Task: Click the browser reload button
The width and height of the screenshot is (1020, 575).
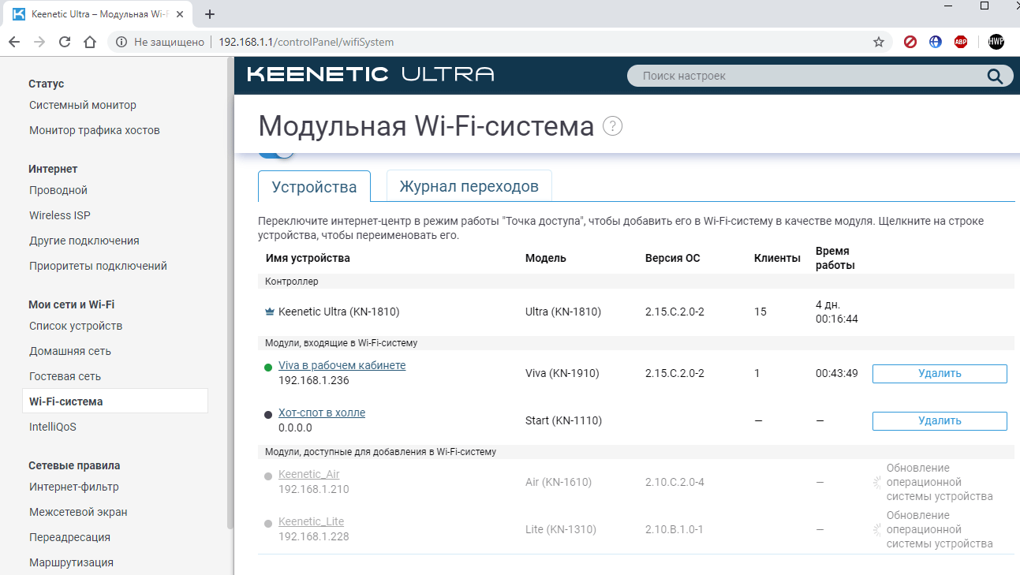Action: 65,43
